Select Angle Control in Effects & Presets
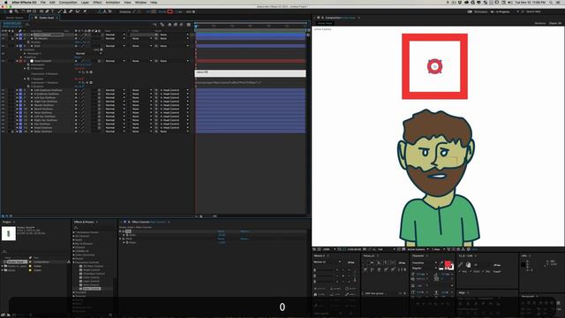The image size is (565, 318). 92,269
